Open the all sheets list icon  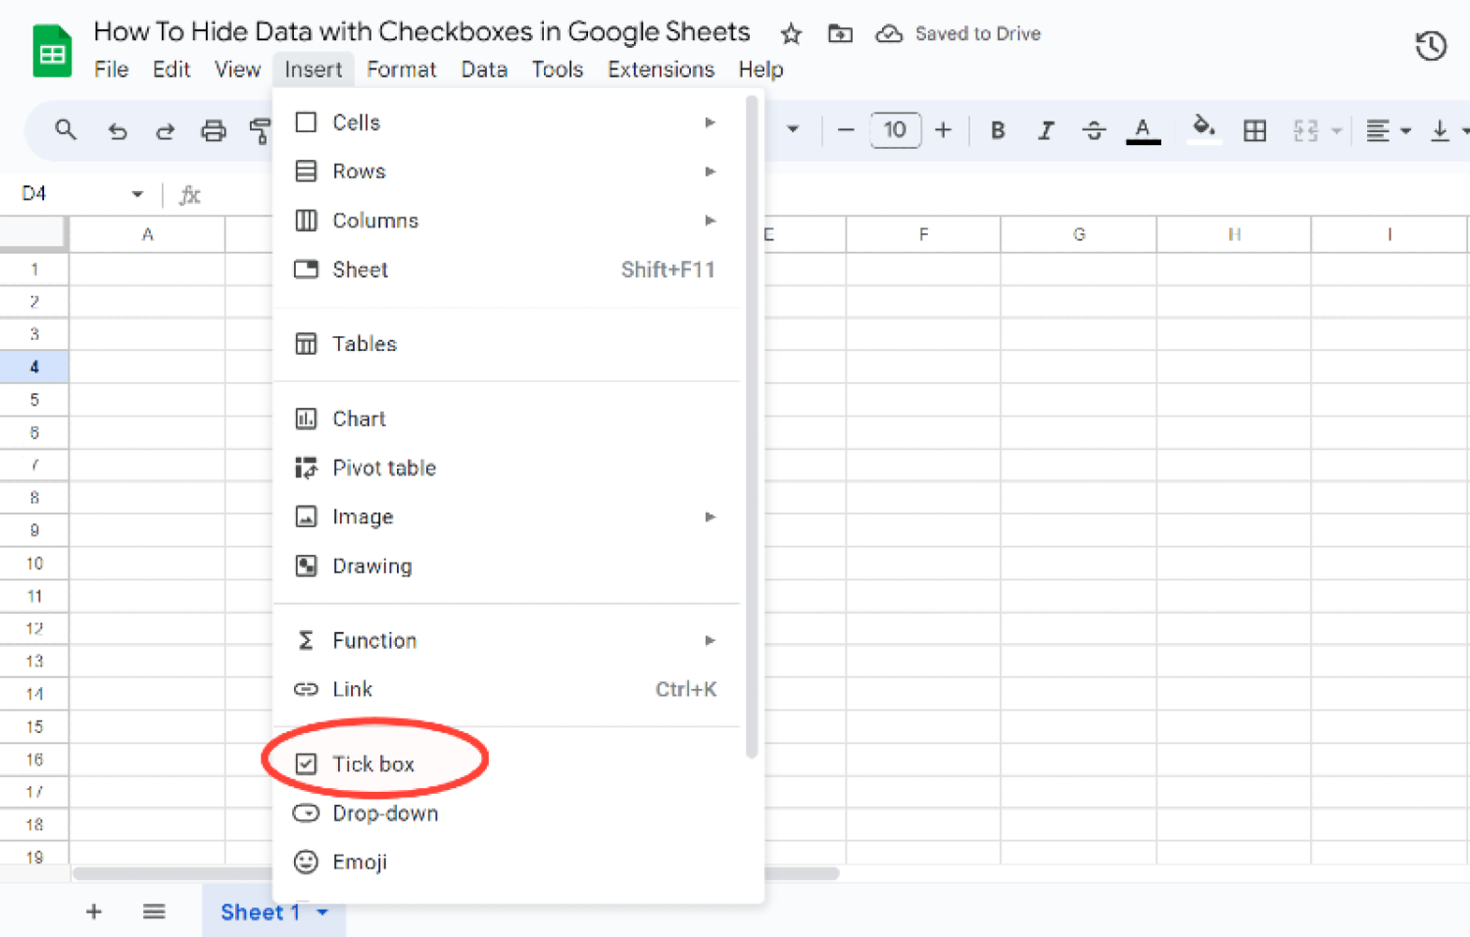[x=154, y=912]
